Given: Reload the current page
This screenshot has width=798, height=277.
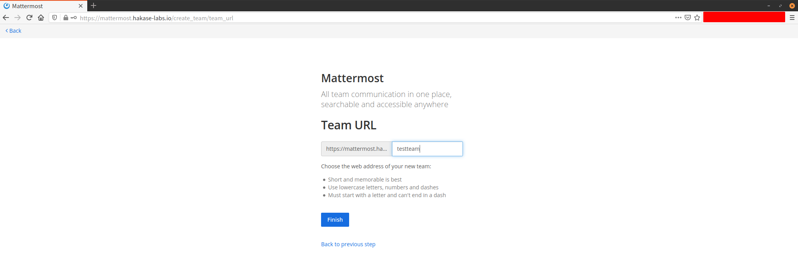Looking at the screenshot, I should pyautogui.click(x=29, y=18).
